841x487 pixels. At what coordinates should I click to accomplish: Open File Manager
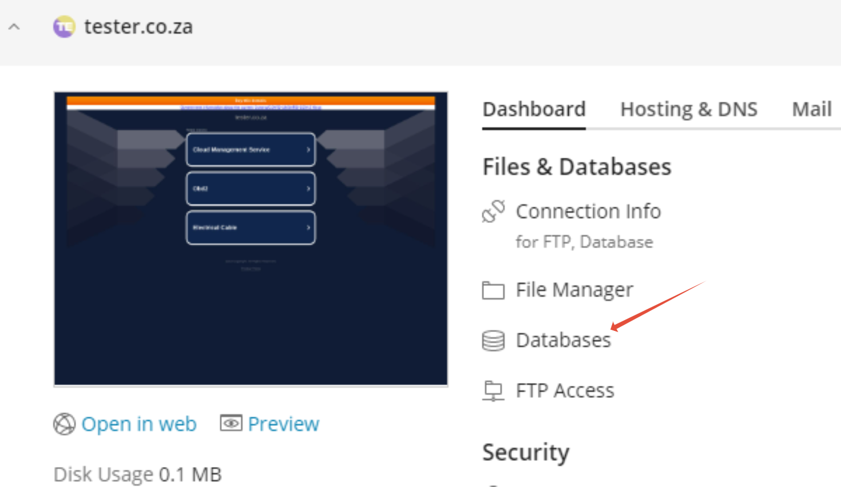point(574,290)
